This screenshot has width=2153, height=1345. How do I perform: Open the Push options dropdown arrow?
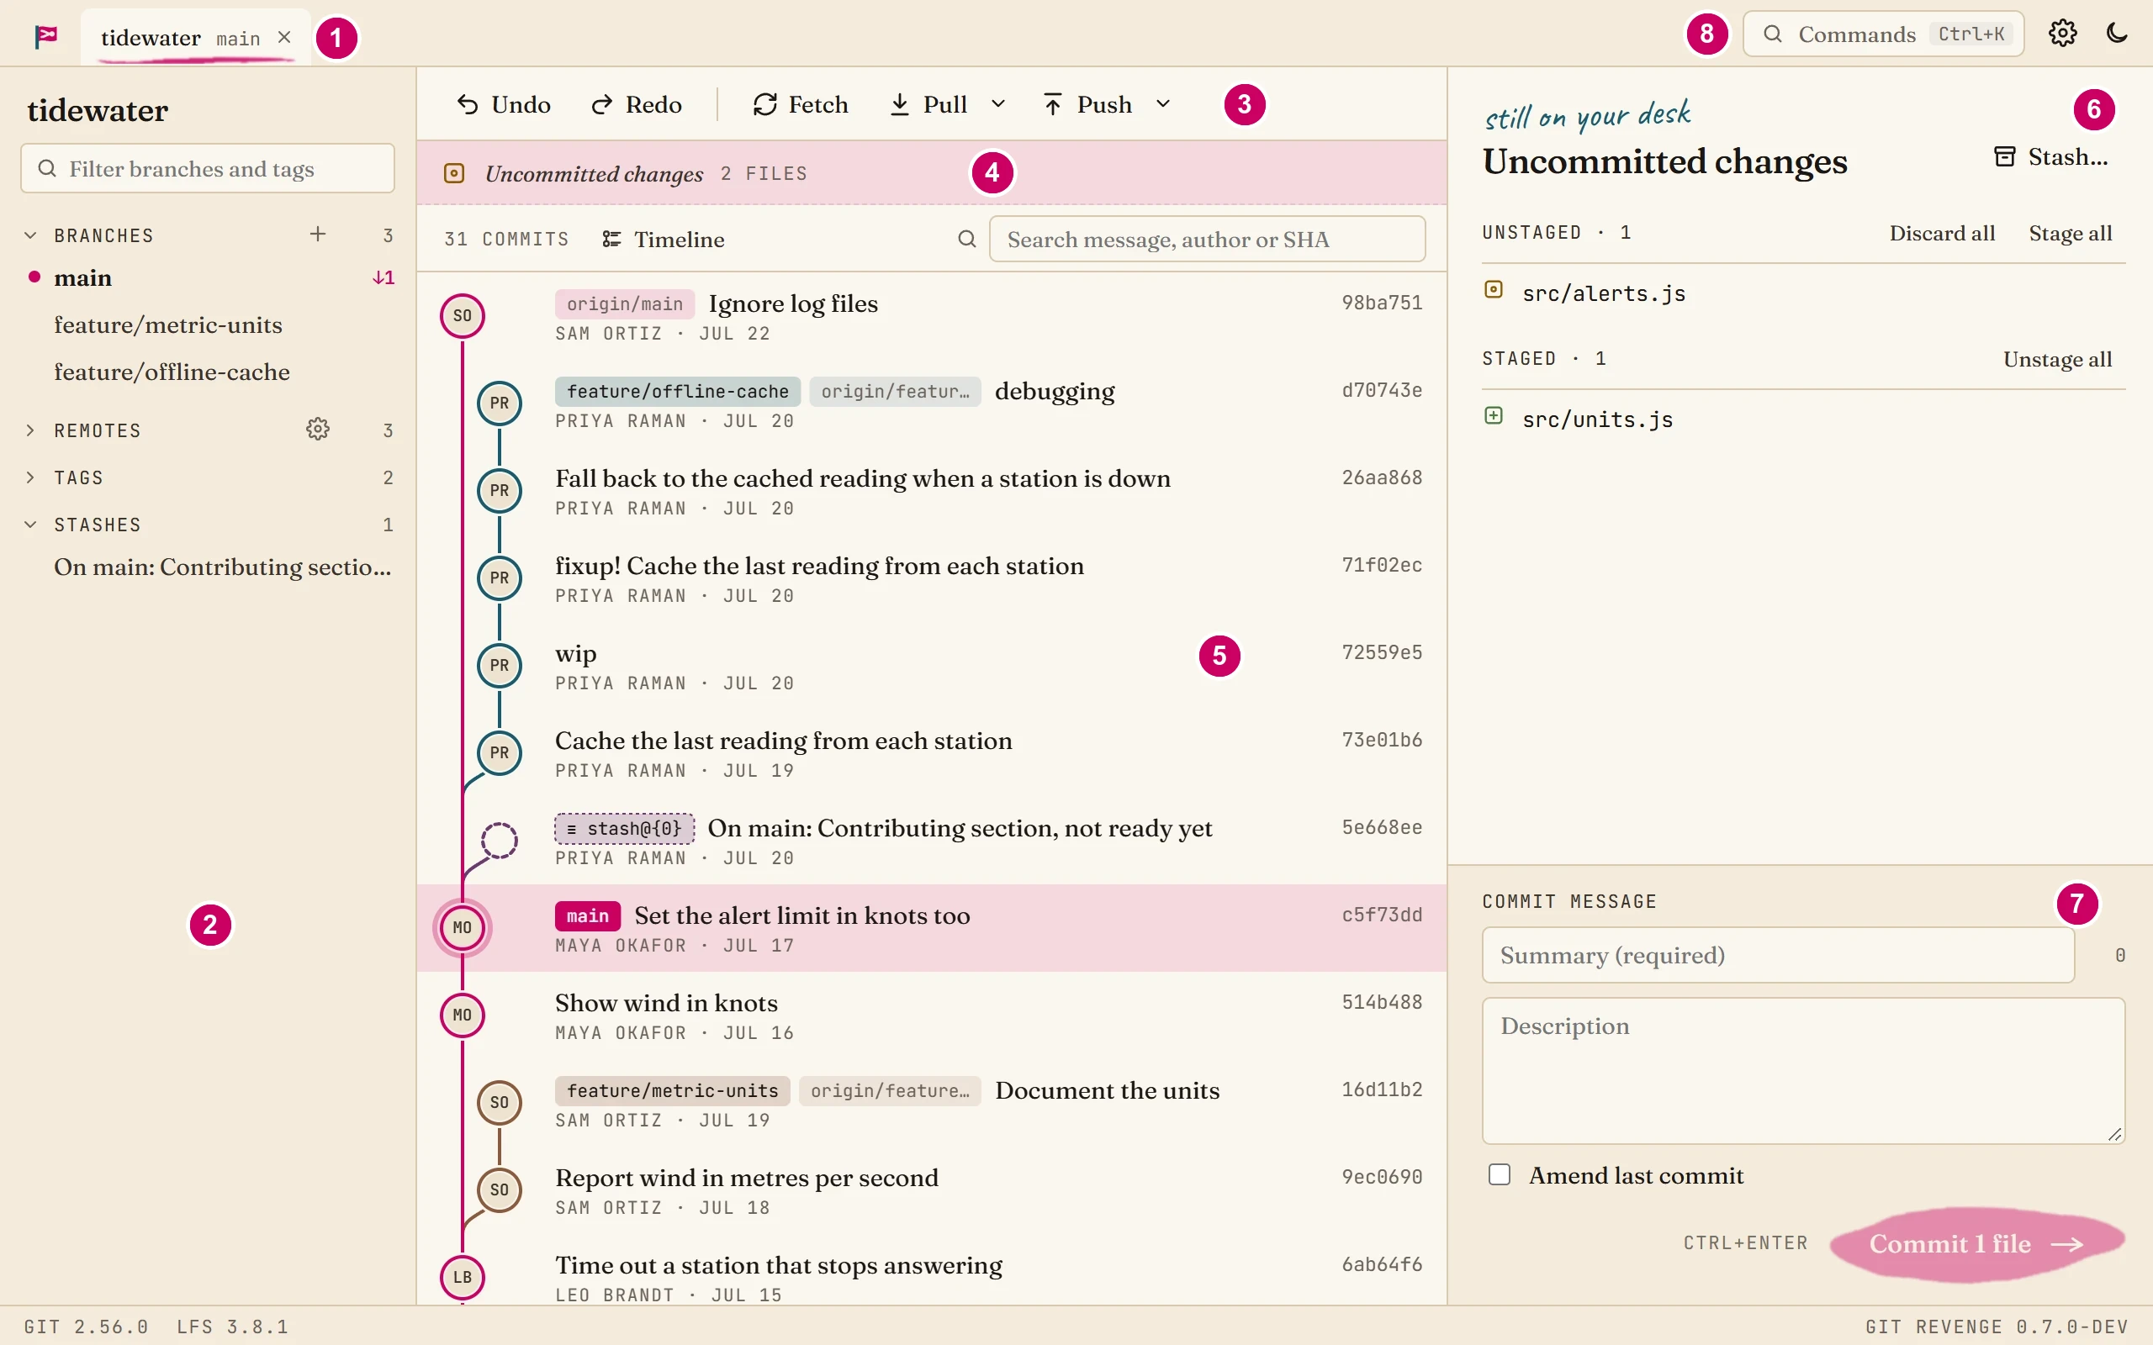pyautogui.click(x=1163, y=105)
